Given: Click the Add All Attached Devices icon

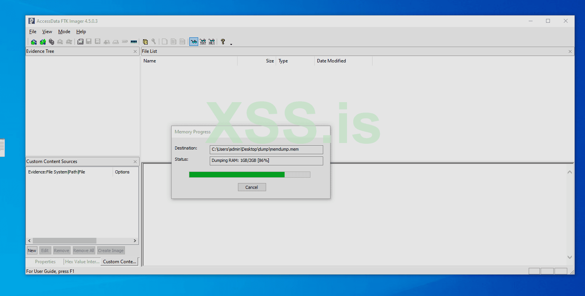Looking at the screenshot, I should [43, 42].
